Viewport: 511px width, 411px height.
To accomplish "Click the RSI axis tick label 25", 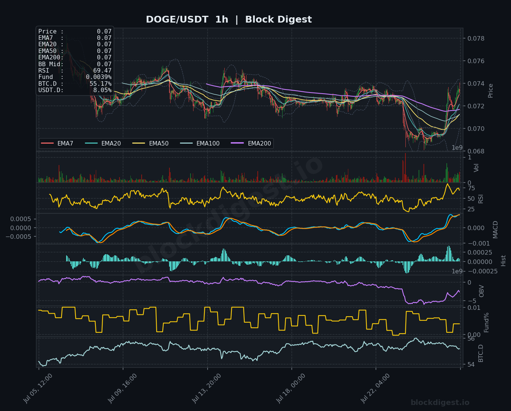I will 471,209.
